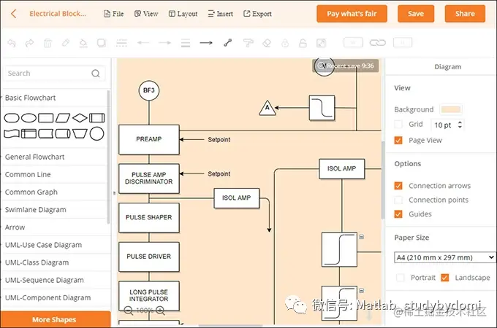Click the open unlock icon
The image size is (497, 328).
pos(303,43)
